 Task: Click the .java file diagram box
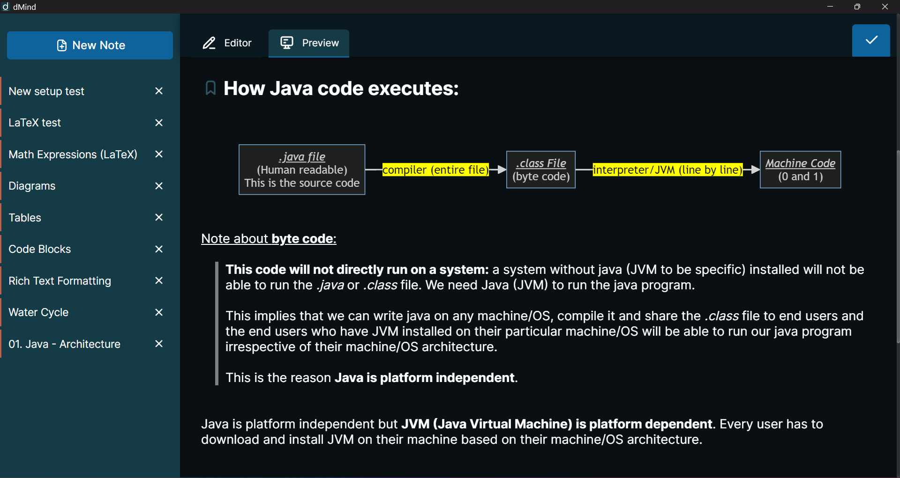(302, 169)
